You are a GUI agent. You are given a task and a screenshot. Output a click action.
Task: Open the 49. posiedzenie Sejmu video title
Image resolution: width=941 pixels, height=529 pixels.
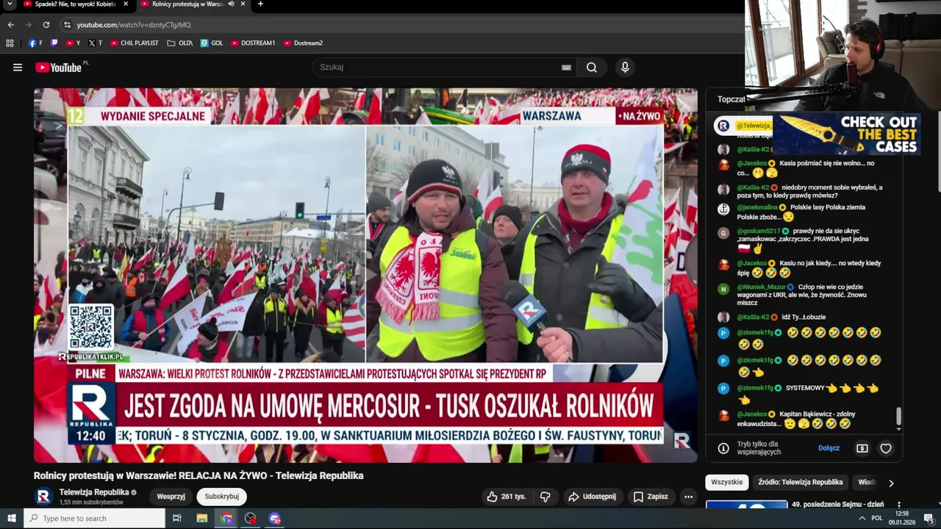point(837,505)
